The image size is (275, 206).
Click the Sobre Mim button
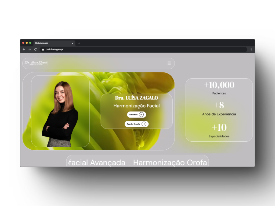136,115
